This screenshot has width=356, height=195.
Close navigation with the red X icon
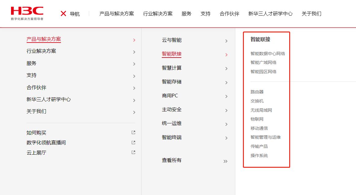click(x=63, y=13)
